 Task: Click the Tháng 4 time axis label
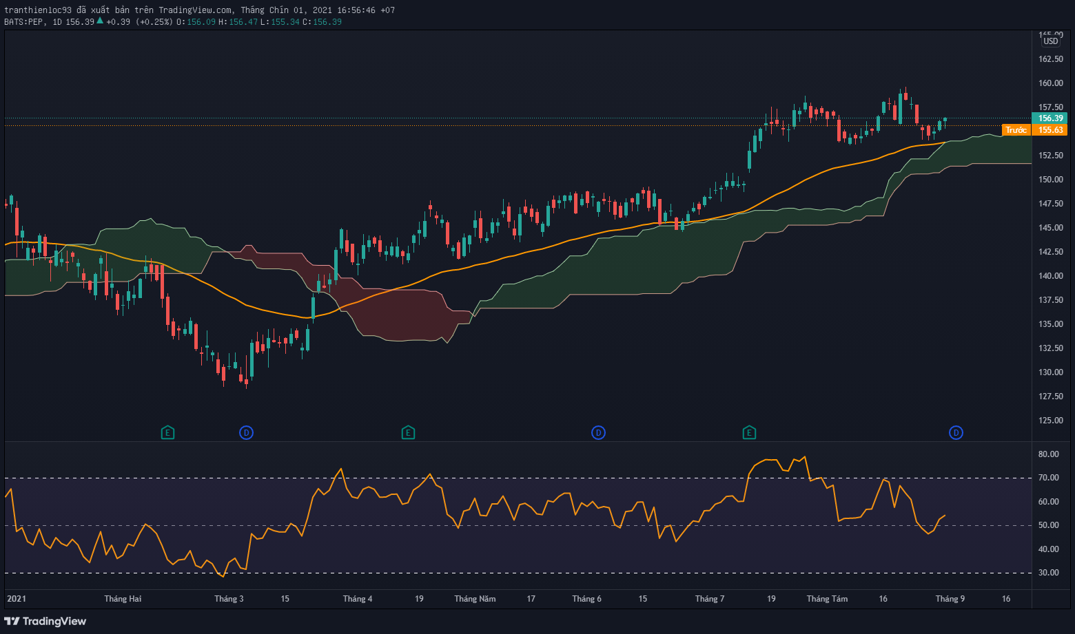(358, 599)
